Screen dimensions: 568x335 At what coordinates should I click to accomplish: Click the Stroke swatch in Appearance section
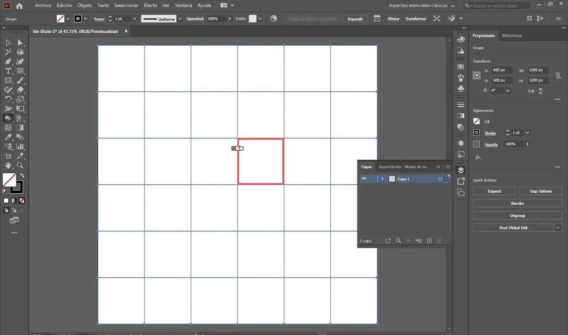pyautogui.click(x=477, y=132)
